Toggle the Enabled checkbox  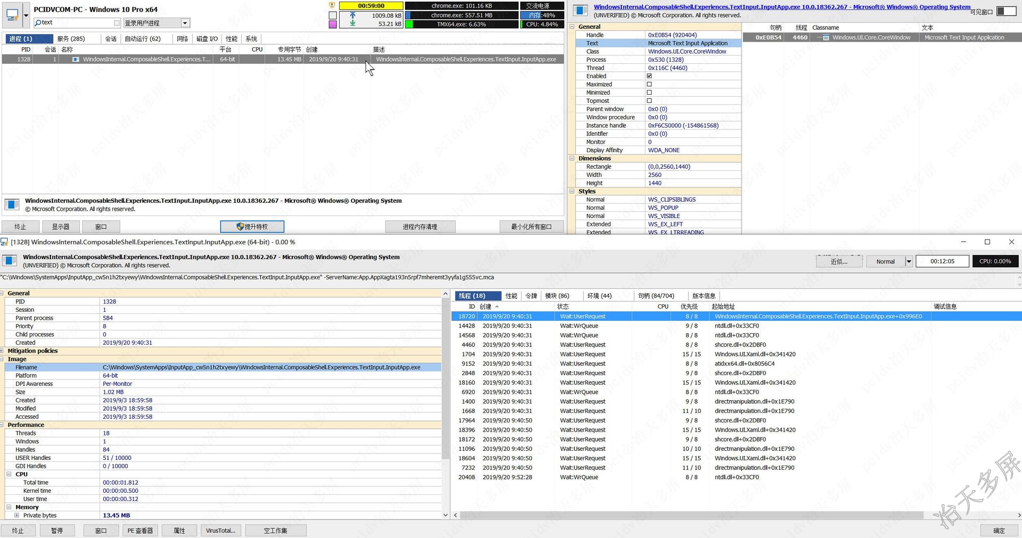[x=649, y=76]
